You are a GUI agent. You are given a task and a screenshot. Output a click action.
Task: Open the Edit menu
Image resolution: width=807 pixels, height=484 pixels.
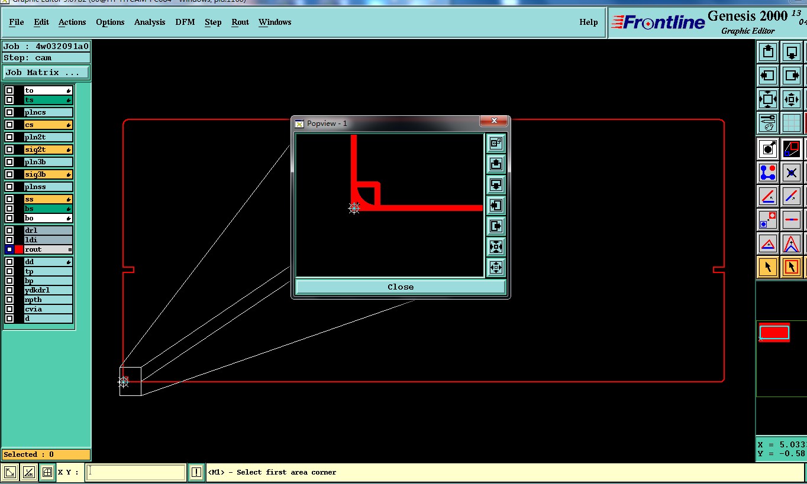41,22
